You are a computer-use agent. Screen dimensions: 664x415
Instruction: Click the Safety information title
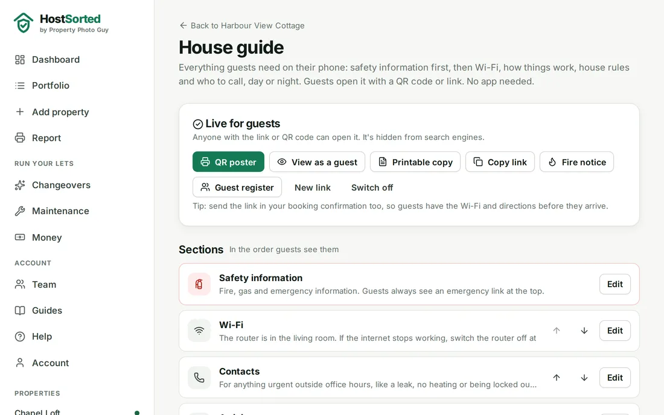click(261, 278)
